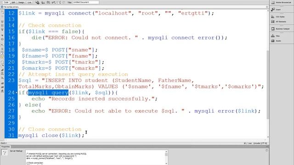Open the AP Elements panel
This screenshot has height=165, width=294.
[x=279, y=22]
